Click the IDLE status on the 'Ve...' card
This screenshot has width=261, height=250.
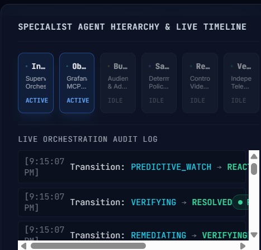pos(239,100)
